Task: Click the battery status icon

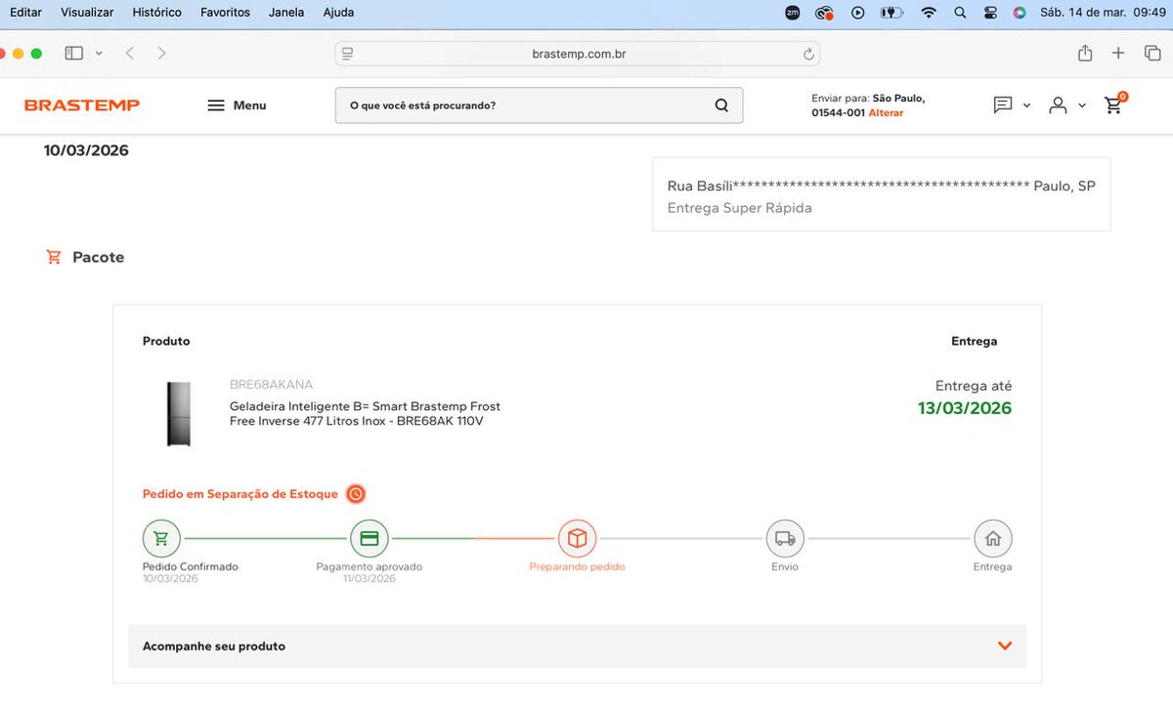Action: pos(891,13)
